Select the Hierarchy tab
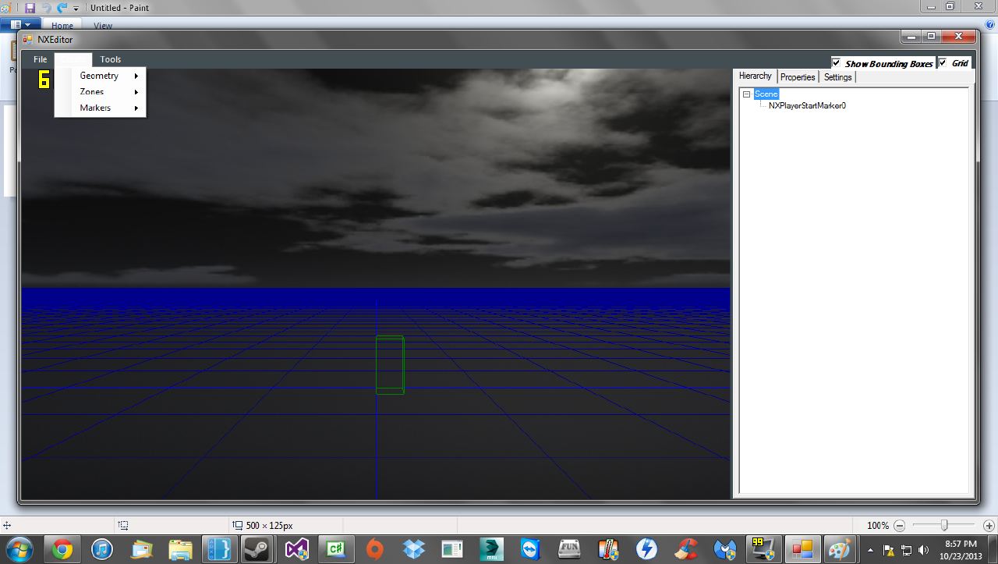Screen dimensions: 998x564 coord(756,76)
